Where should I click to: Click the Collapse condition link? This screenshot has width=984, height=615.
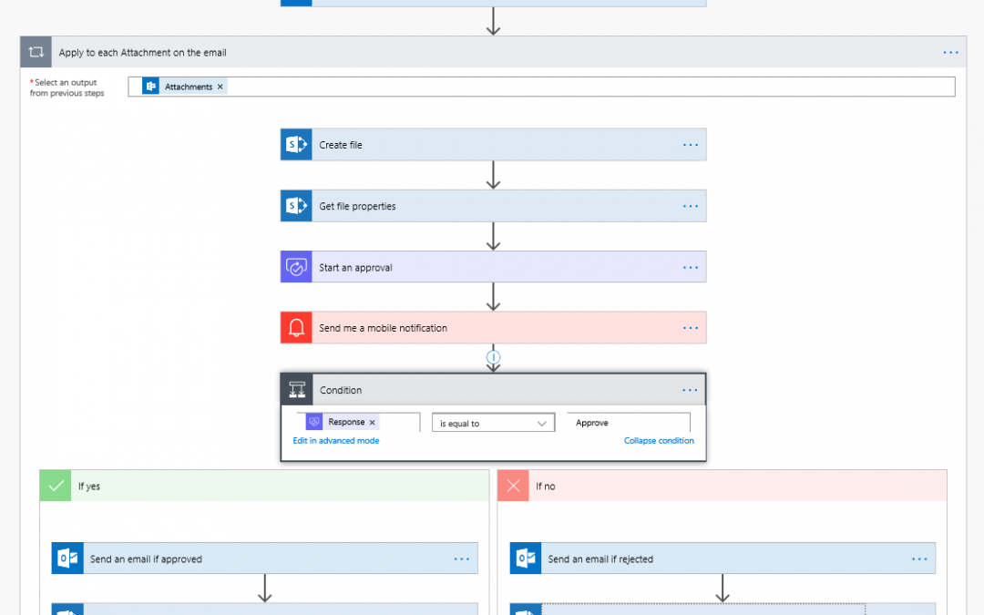point(659,441)
